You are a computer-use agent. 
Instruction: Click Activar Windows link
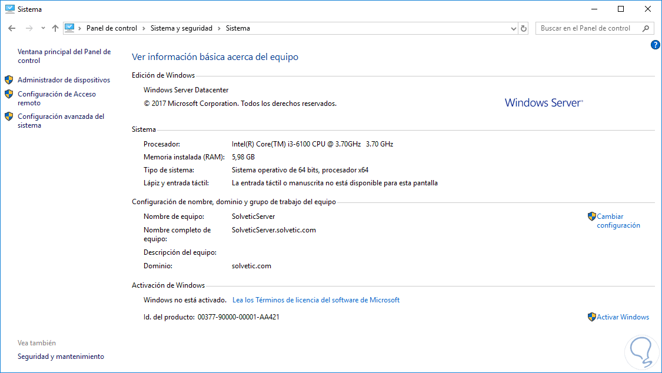(623, 317)
